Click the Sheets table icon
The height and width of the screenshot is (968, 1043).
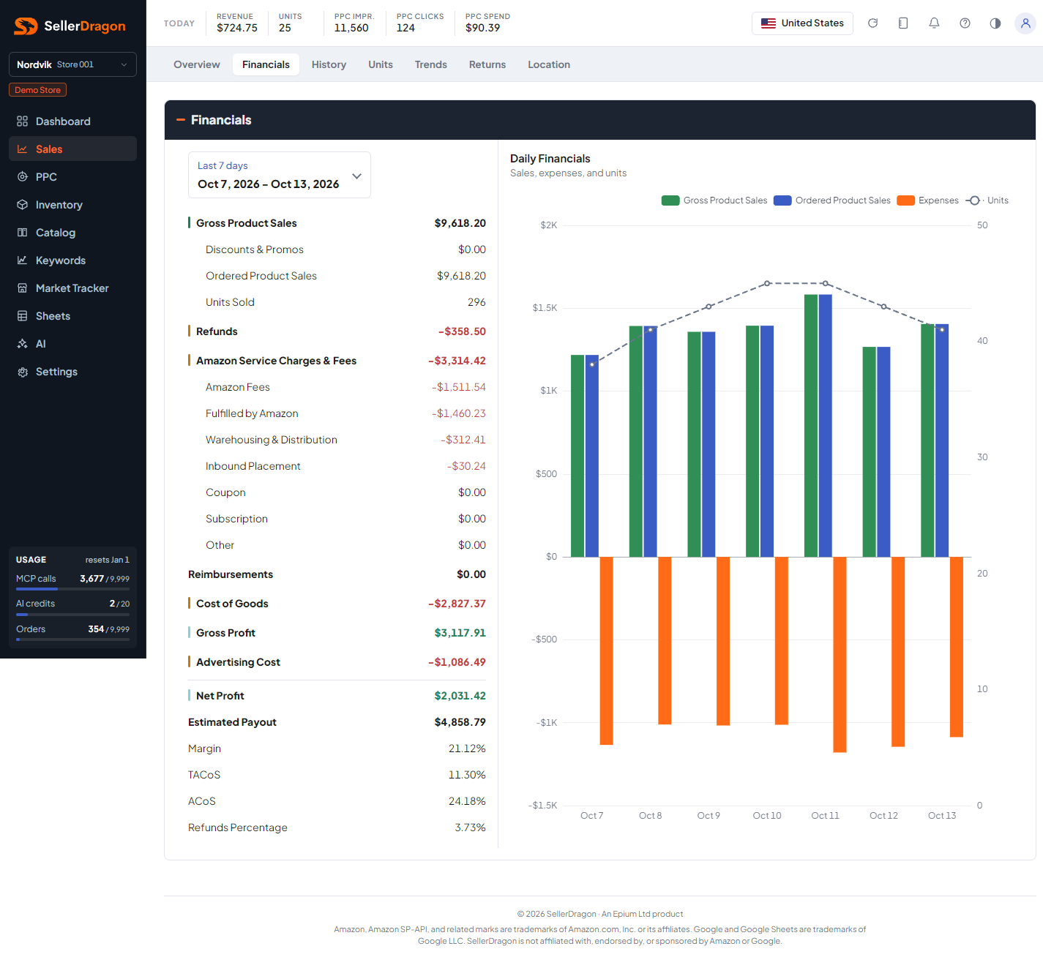(x=23, y=316)
